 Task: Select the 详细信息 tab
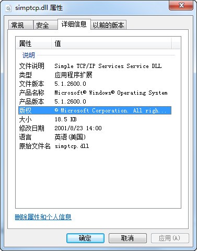74,24
